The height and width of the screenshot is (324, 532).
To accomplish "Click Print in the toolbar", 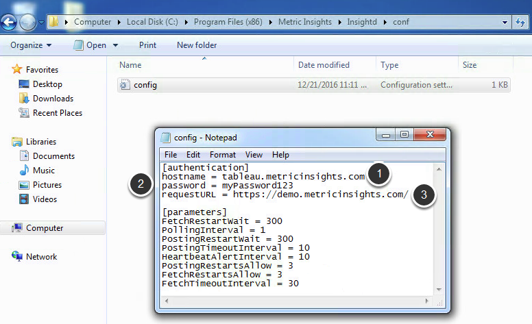I will (x=147, y=45).
